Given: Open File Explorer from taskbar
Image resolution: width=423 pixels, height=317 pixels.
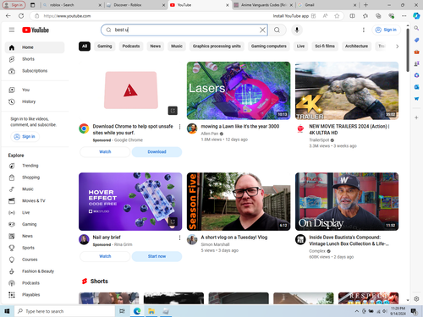Looking at the screenshot, I should pyautogui.click(x=151, y=311).
